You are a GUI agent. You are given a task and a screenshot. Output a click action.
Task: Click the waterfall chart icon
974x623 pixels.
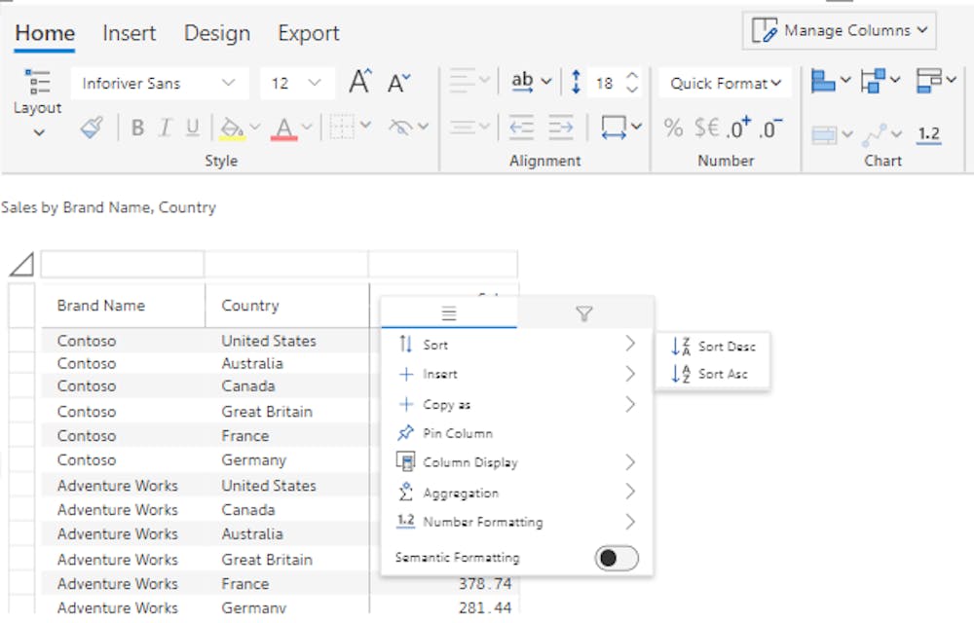pos(873,81)
